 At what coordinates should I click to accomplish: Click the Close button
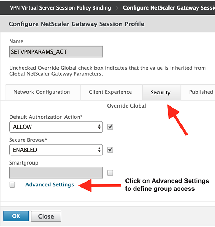(46, 216)
